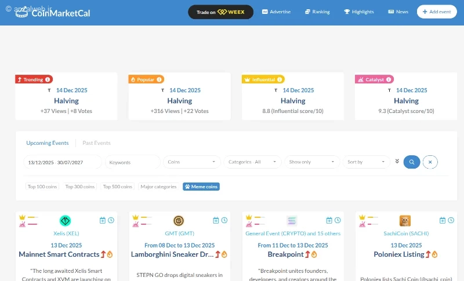
Task: Open the Ranking menu item
Action: point(317,12)
